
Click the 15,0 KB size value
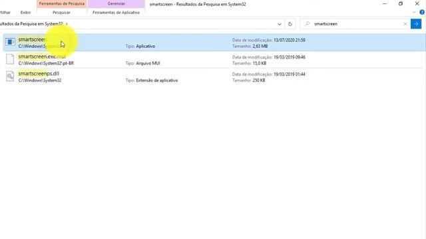pos(259,63)
